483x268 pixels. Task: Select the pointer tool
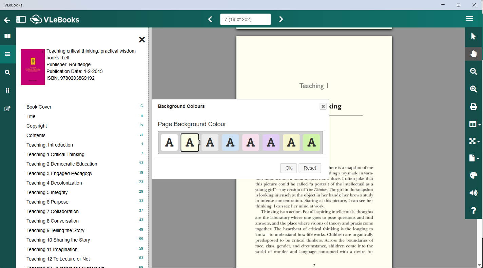474,36
